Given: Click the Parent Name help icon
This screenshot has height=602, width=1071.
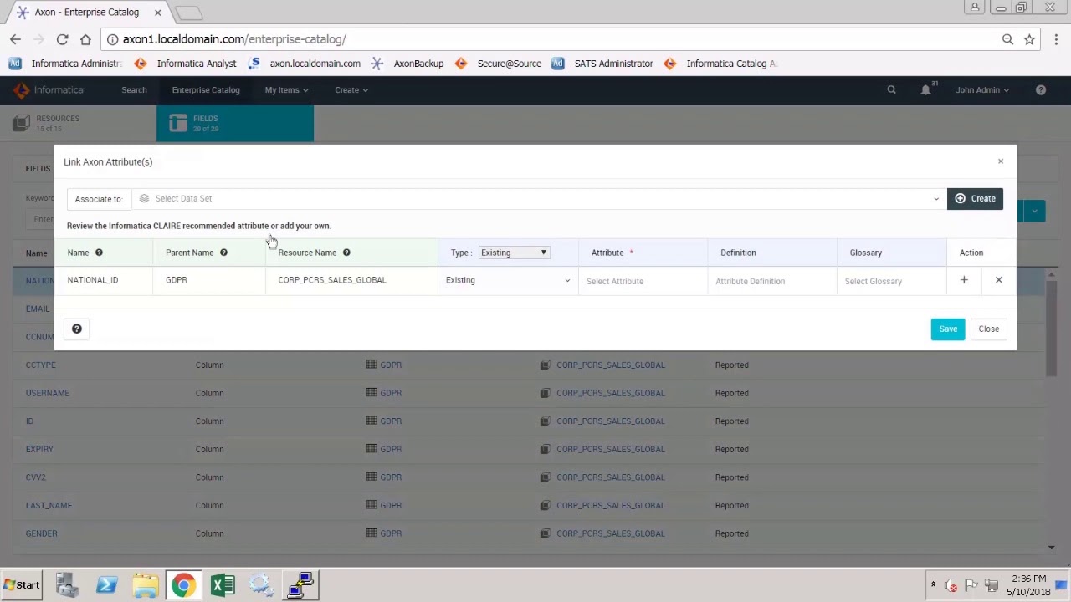Looking at the screenshot, I should click(223, 253).
